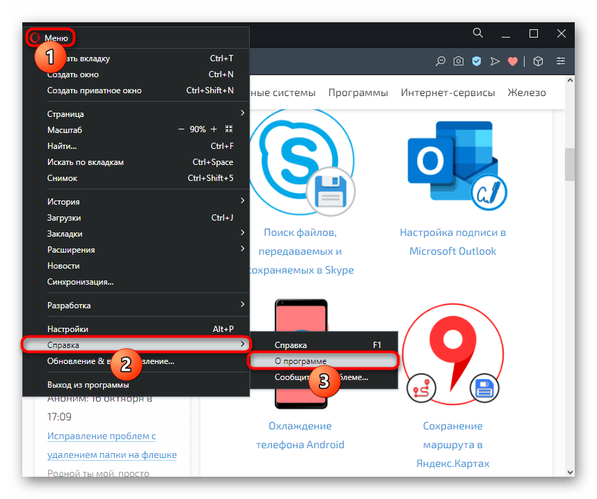
Task: Open the easy setup sliders icon
Action: tap(560, 61)
